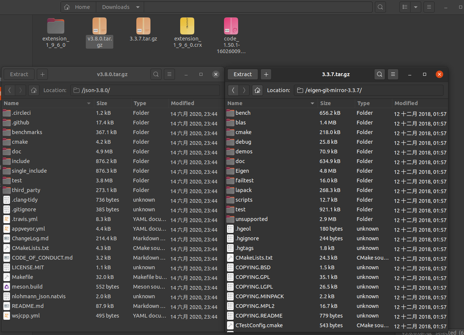Click add files plus button in 3.3.7.tar.gz window

coord(266,74)
